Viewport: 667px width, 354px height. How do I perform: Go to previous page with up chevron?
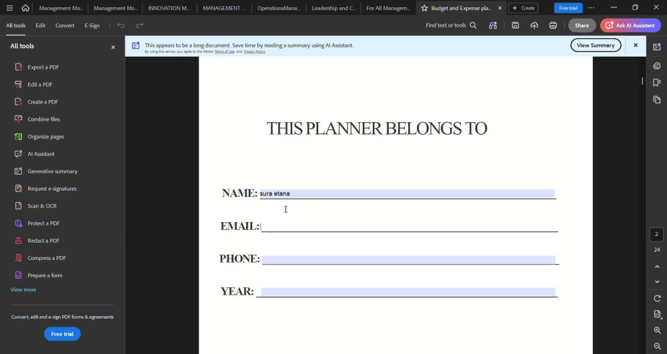[x=657, y=267]
